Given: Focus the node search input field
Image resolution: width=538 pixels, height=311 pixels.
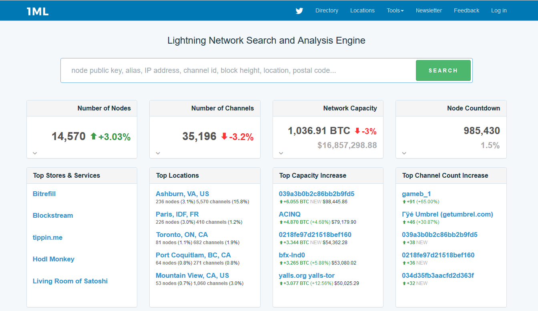Looking at the screenshot, I should [239, 70].
